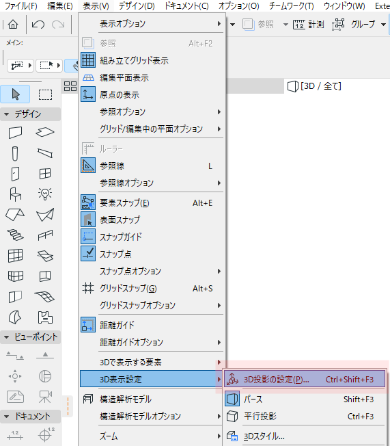Toggle 編集平面表示 option
Viewport: 390px width, 446px height.
click(x=152, y=77)
